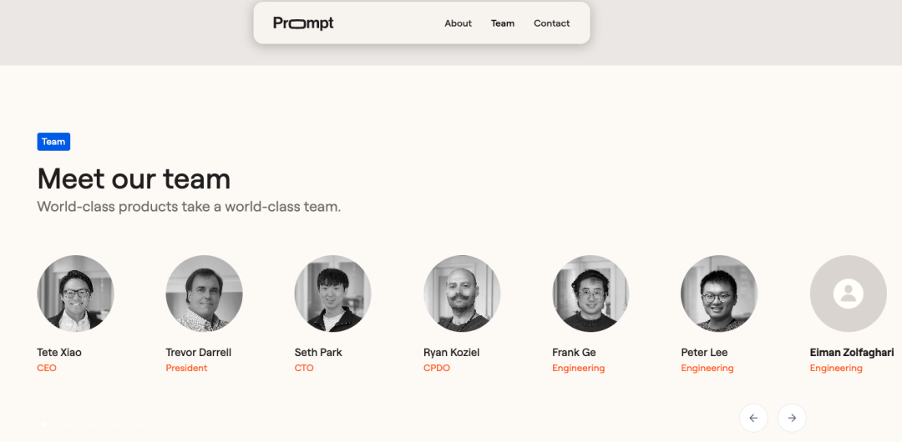
Task: Click the name Tete Xiao
Action: [x=59, y=353]
